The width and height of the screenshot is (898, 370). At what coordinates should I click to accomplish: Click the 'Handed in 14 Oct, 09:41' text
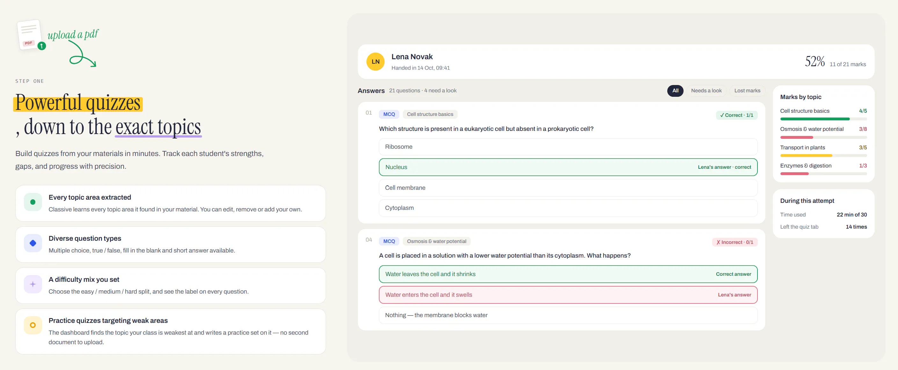pyautogui.click(x=420, y=68)
